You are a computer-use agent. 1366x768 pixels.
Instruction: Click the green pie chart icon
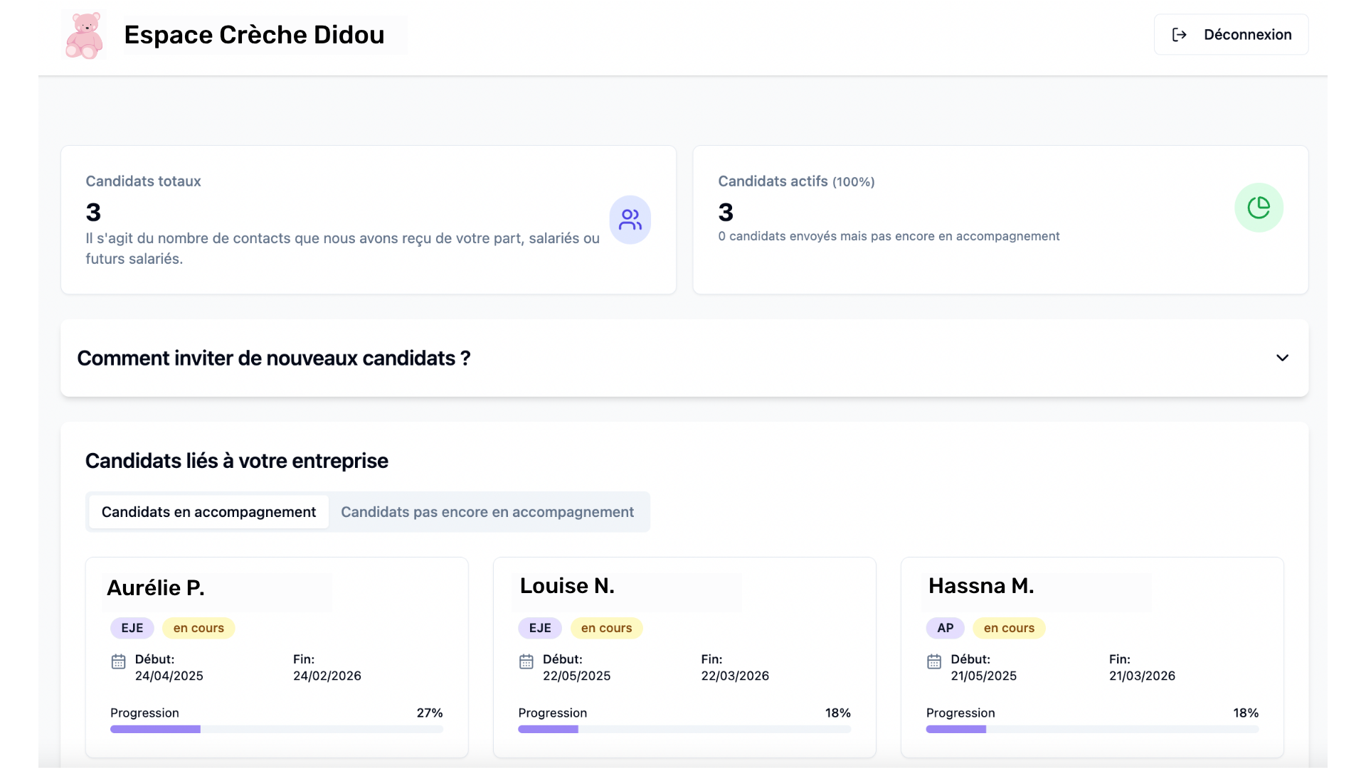click(1259, 208)
